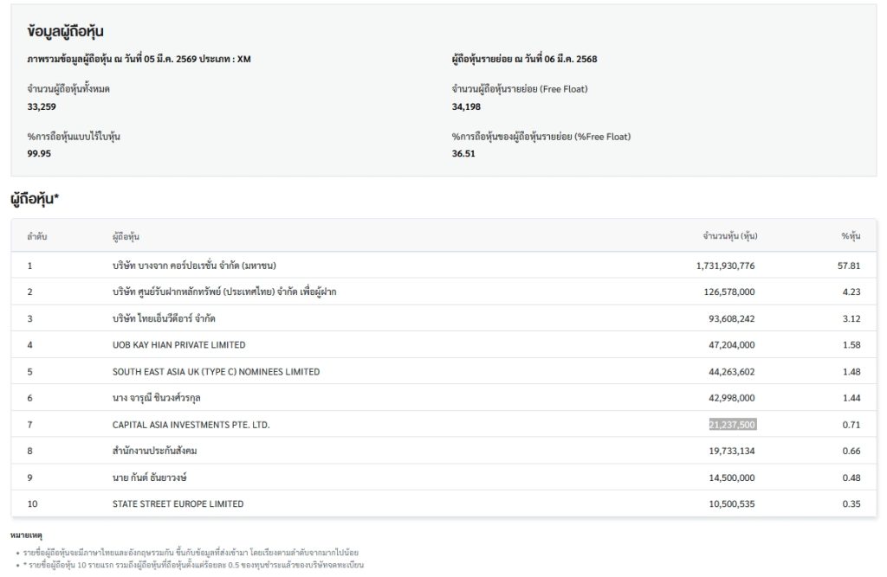The height and width of the screenshot is (577, 887).
Task: Click the 57.81 percent share value
Action: [x=848, y=266]
